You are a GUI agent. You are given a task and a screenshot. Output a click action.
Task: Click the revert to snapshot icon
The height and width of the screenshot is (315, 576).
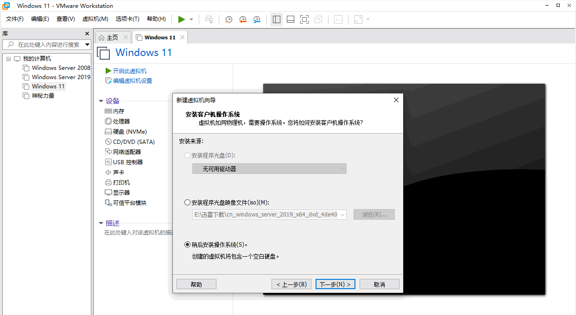243,19
